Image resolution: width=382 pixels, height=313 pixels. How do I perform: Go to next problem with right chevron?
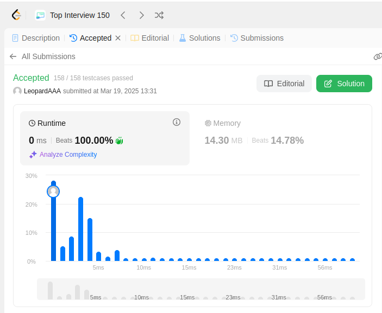point(141,15)
